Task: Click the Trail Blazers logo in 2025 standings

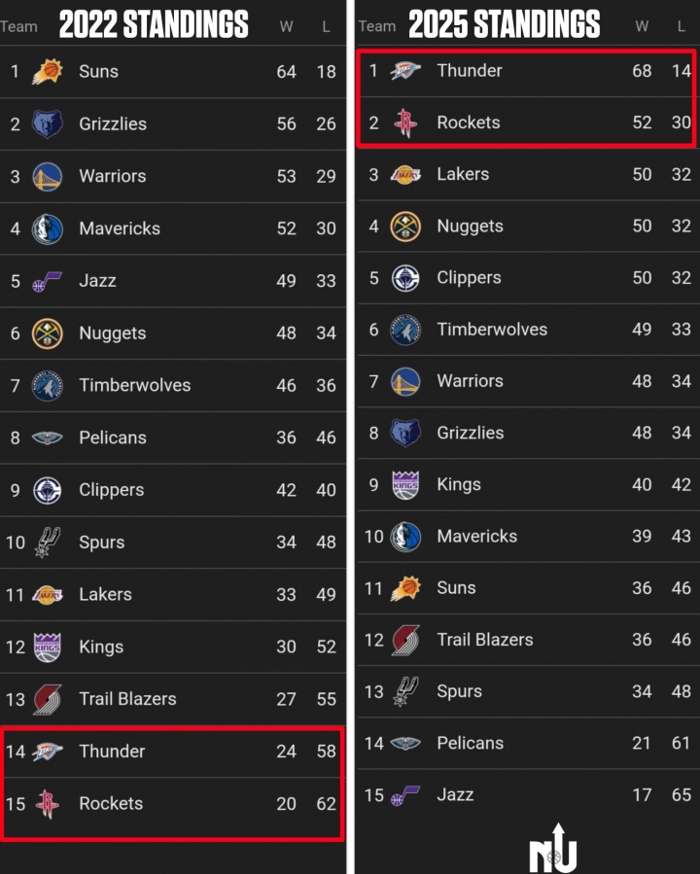Action: [405, 640]
